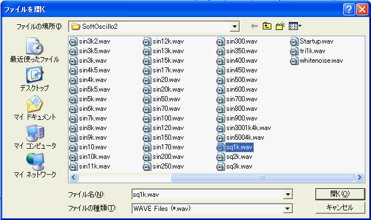
Task: Select the file sin5k5.wav
Action: [x=90, y=89]
